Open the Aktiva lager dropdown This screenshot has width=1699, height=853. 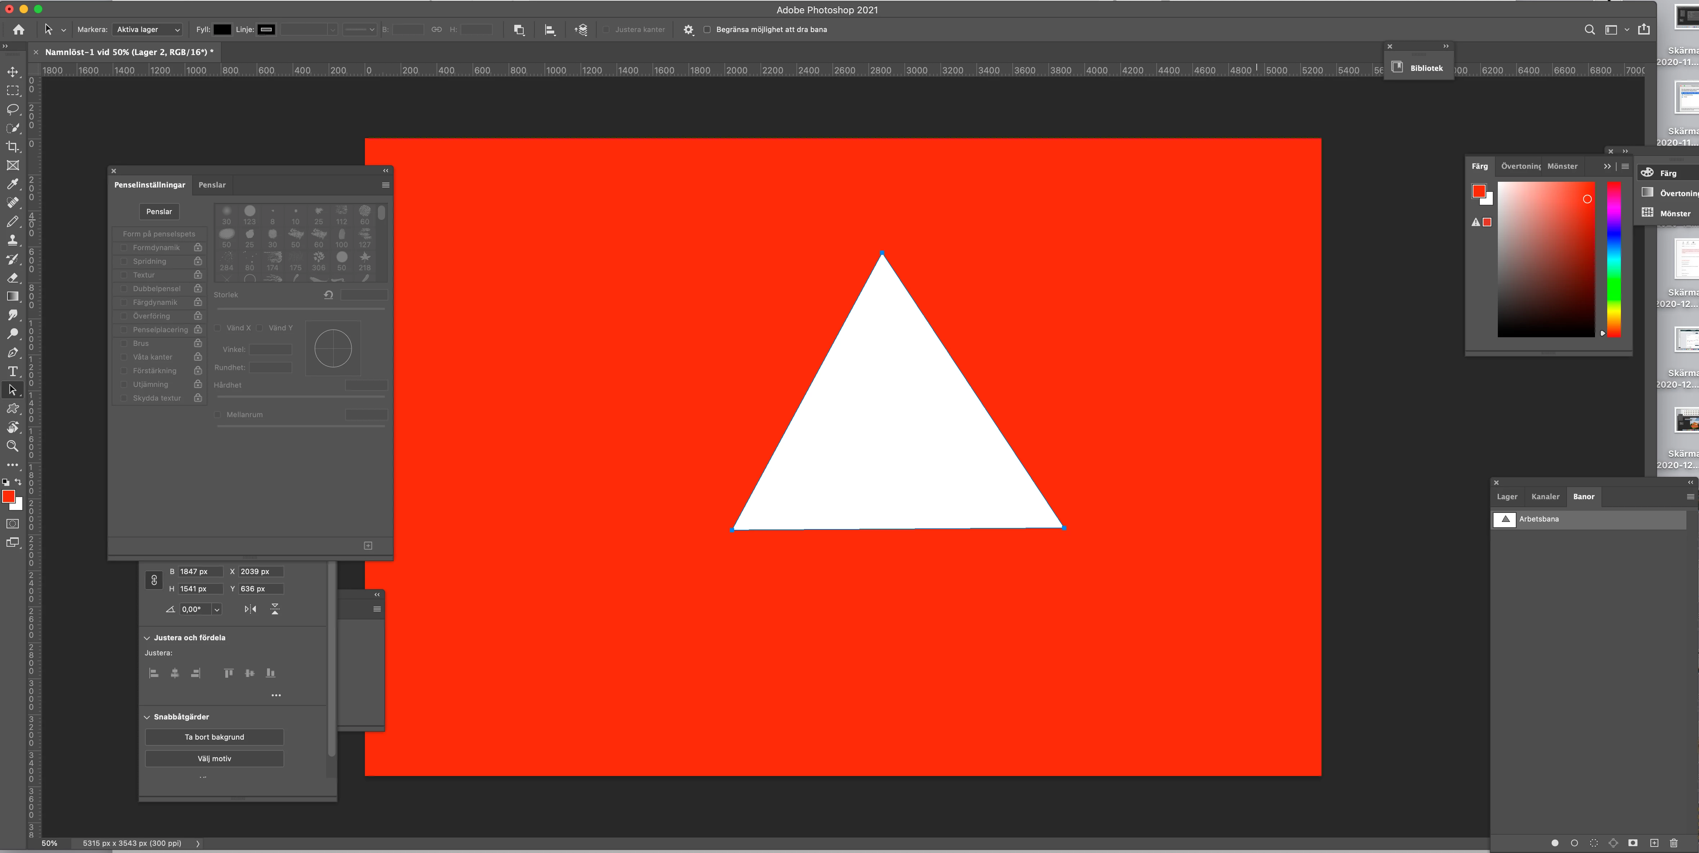tap(148, 30)
